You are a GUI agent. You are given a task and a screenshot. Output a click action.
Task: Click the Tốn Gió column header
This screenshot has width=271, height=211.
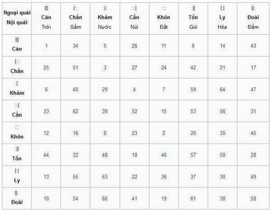193,18
